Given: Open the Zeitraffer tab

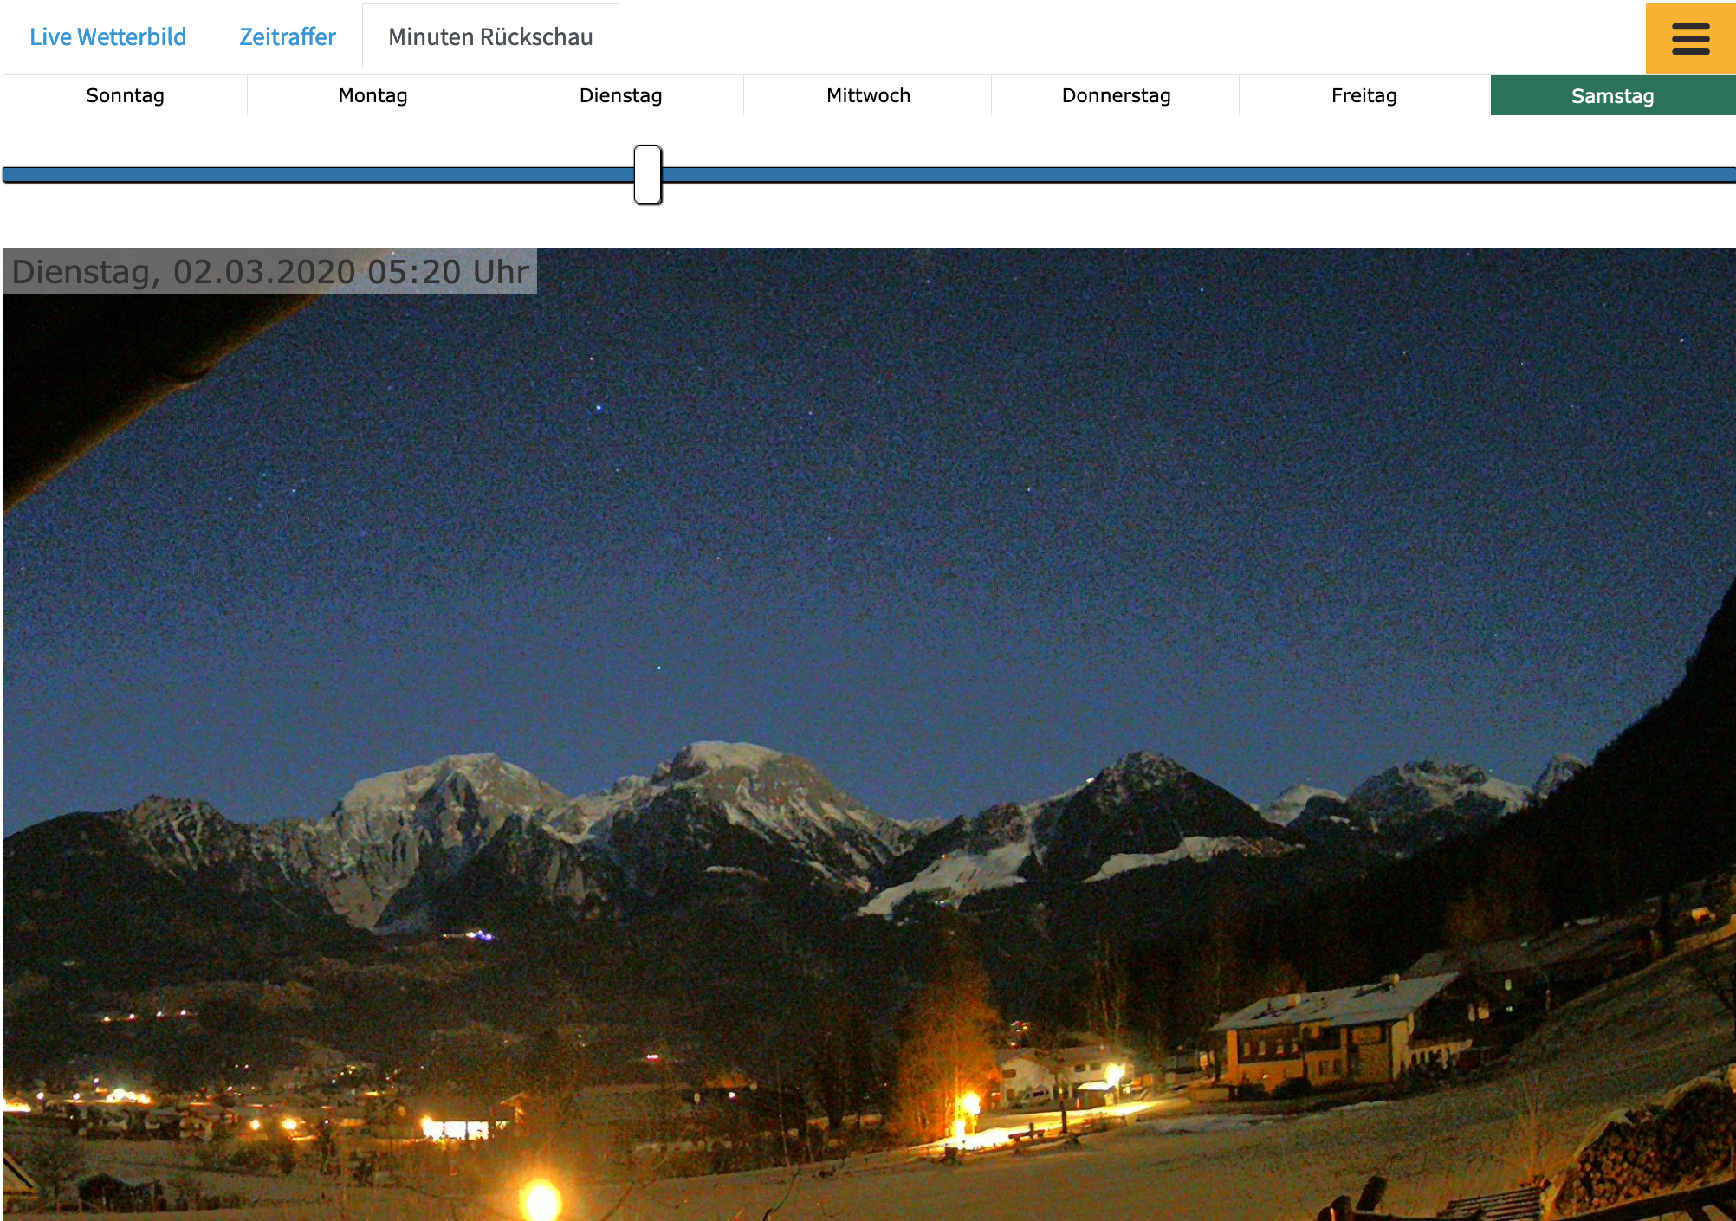Looking at the screenshot, I should (x=288, y=37).
